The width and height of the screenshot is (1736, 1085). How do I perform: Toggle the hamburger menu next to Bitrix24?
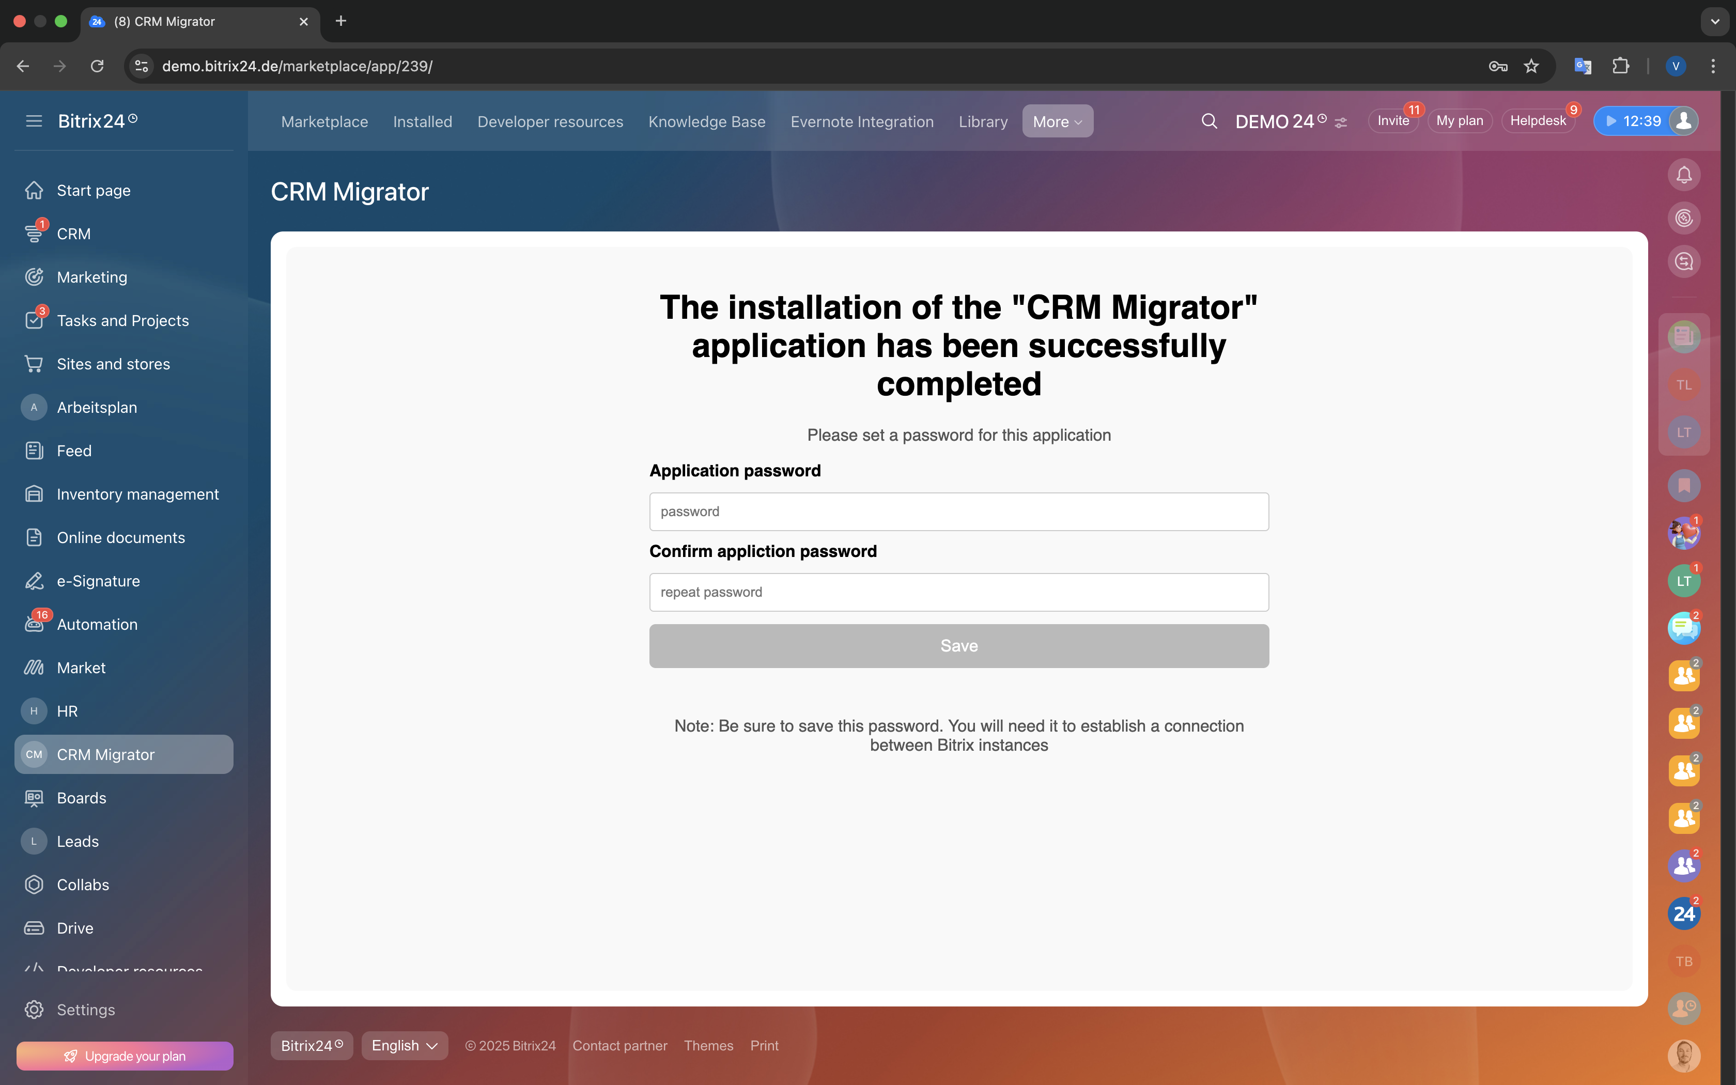[x=34, y=121]
